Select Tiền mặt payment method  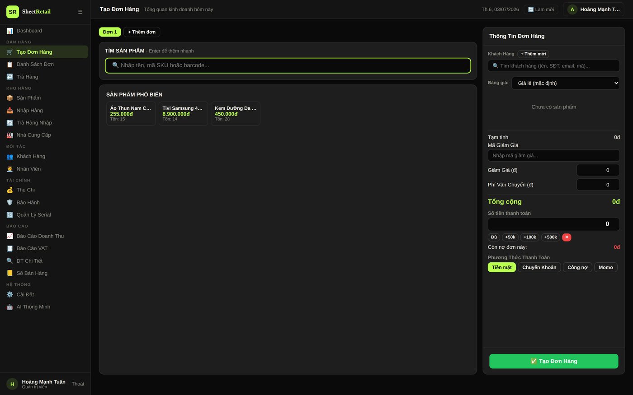[x=501, y=267]
